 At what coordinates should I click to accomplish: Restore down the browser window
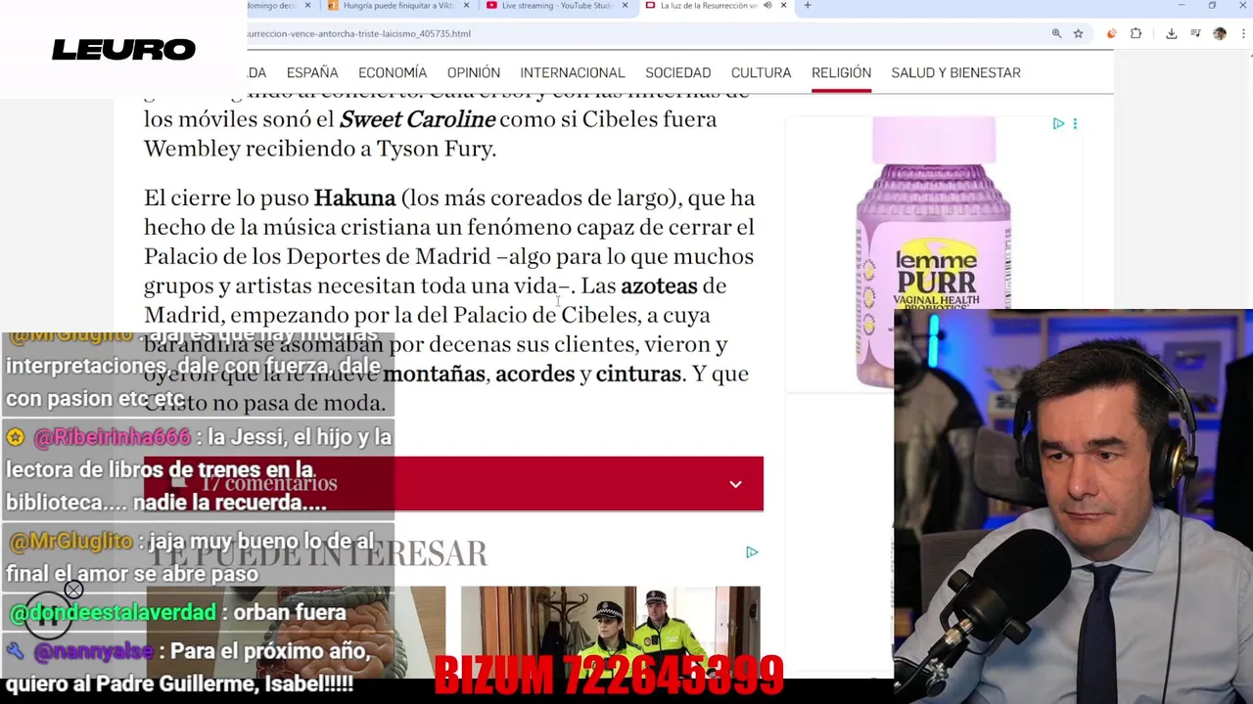1212,6
